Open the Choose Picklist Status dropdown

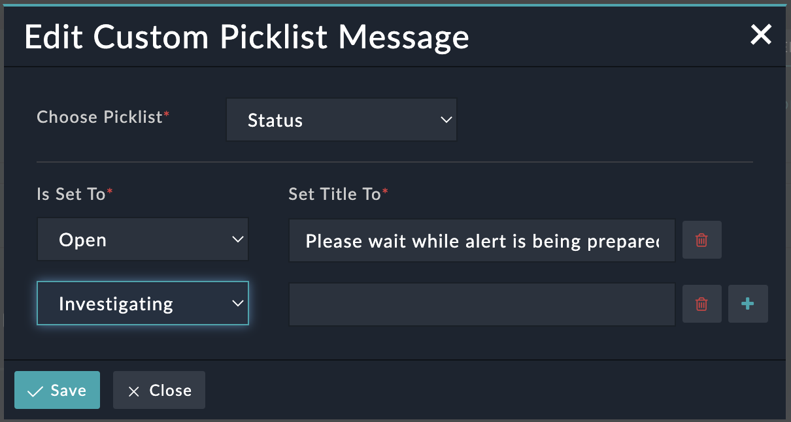(x=341, y=120)
